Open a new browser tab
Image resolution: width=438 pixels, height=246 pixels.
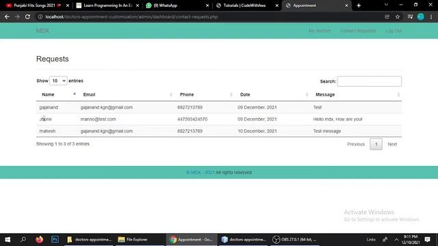359,5
